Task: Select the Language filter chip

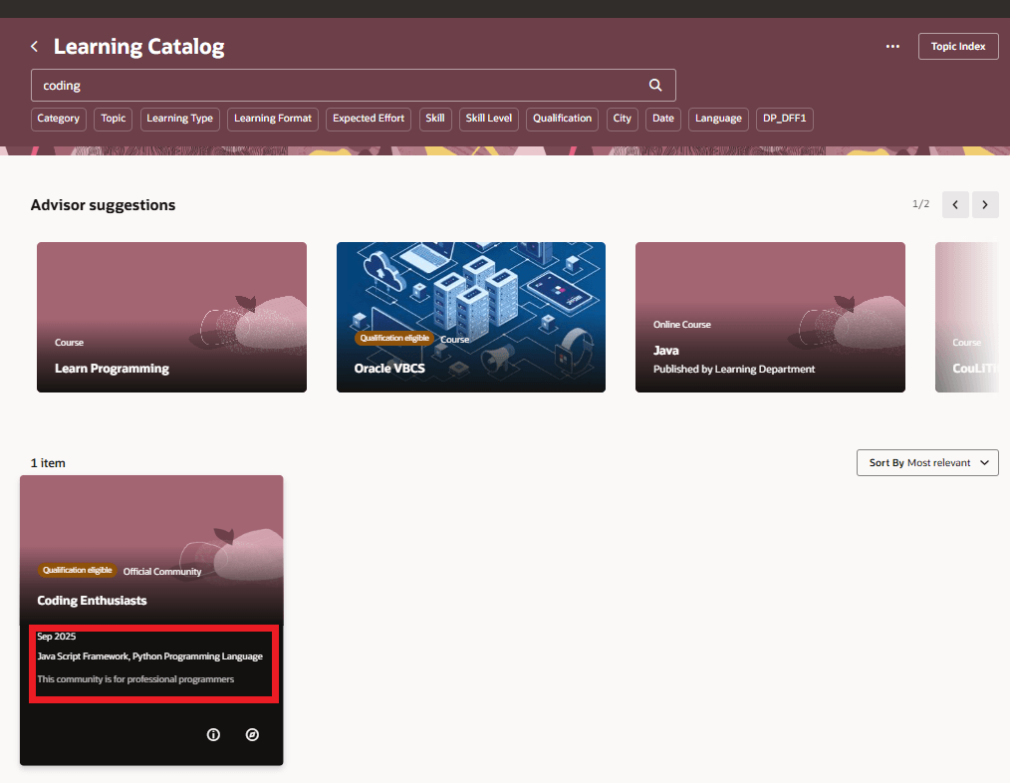Action: (x=718, y=119)
